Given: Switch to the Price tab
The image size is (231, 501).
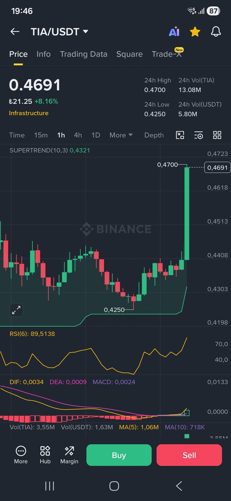Looking at the screenshot, I should [18, 54].
